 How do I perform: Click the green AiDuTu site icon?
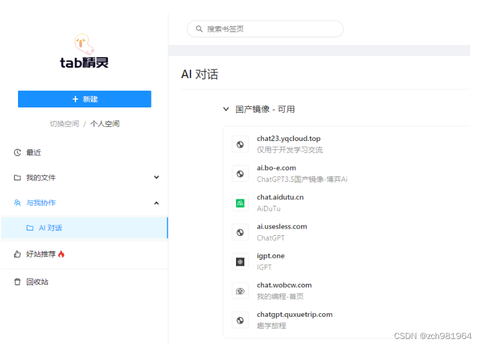tap(240, 203)
